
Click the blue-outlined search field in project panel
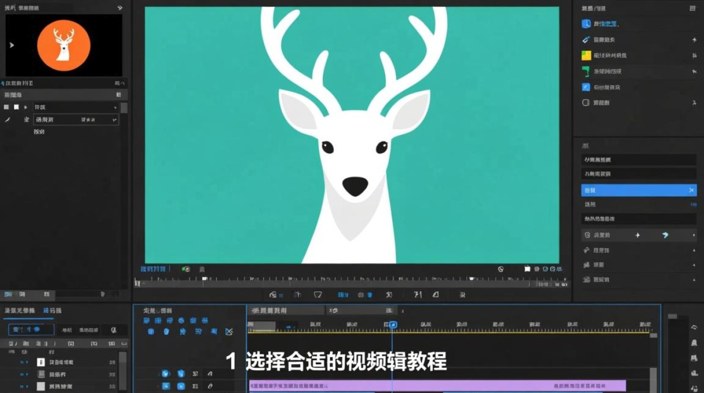31,330
